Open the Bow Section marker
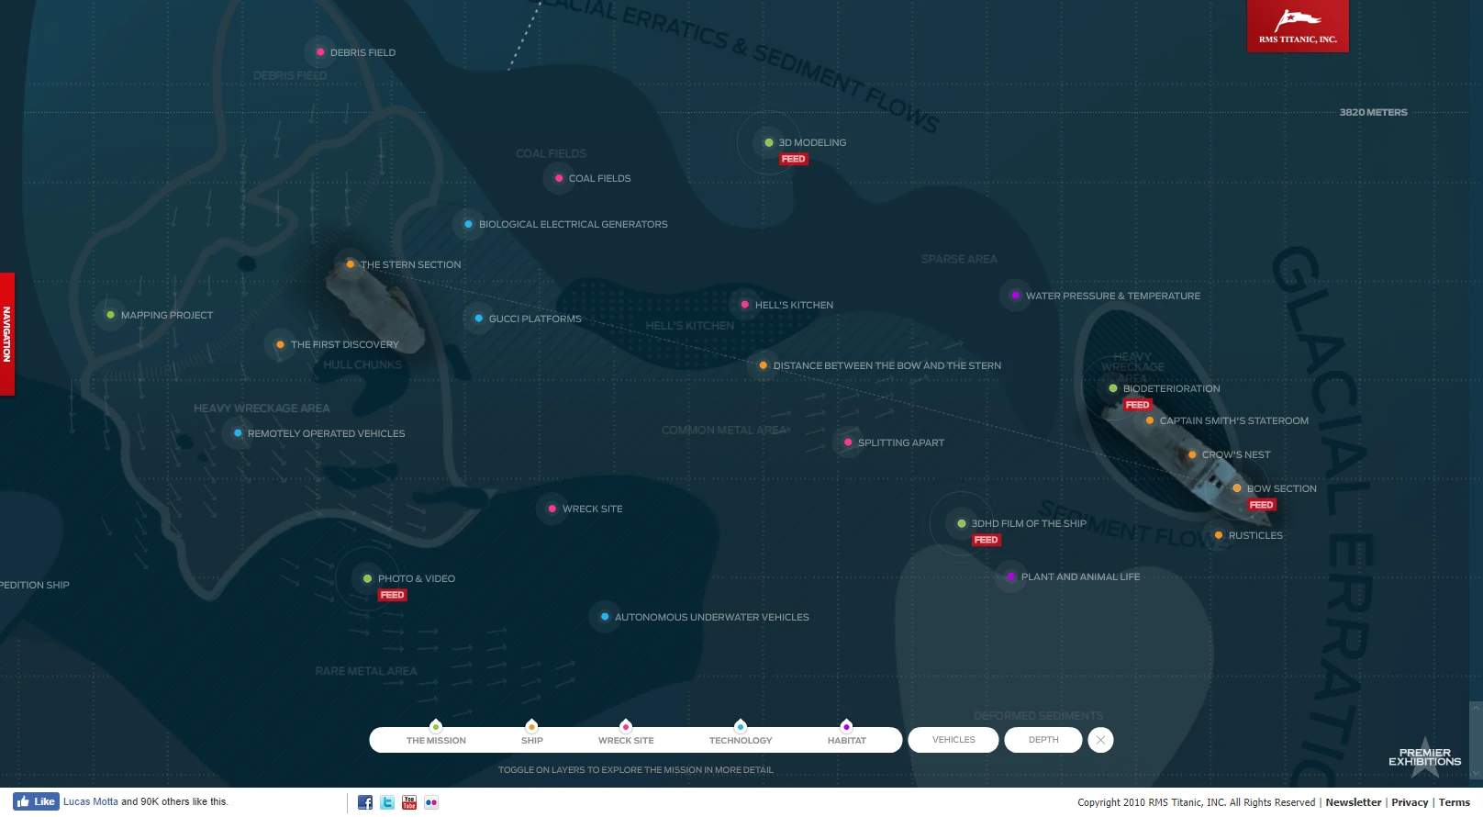 pyautogui.click(x=1236, y=488)
